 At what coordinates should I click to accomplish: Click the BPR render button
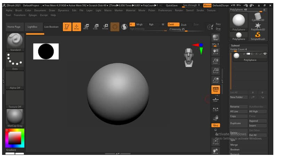(x=216, y=38)
